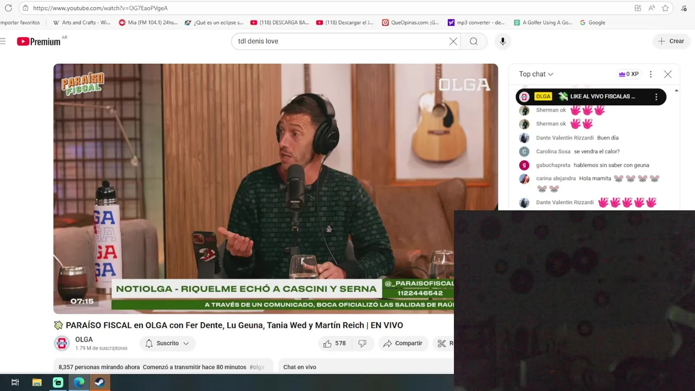
Task: Click carina alejandra's 'Hola mamita' message
Action: click(595, 178)
